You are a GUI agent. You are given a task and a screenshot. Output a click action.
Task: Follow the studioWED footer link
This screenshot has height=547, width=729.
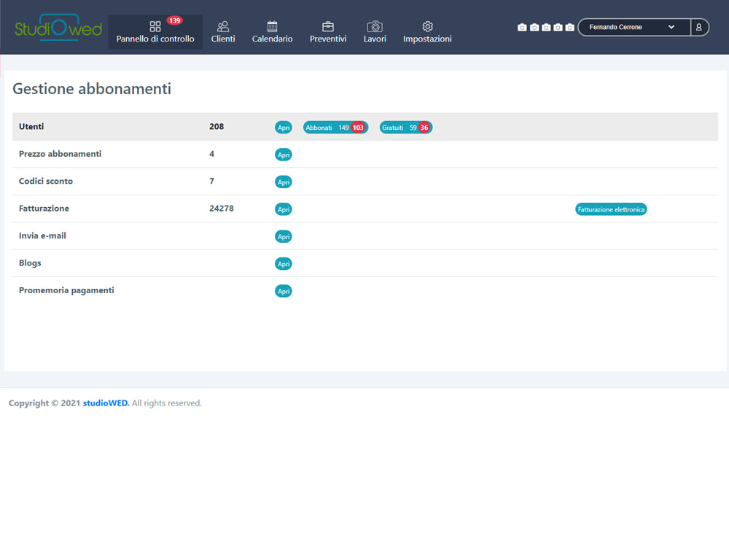(106, 403)
